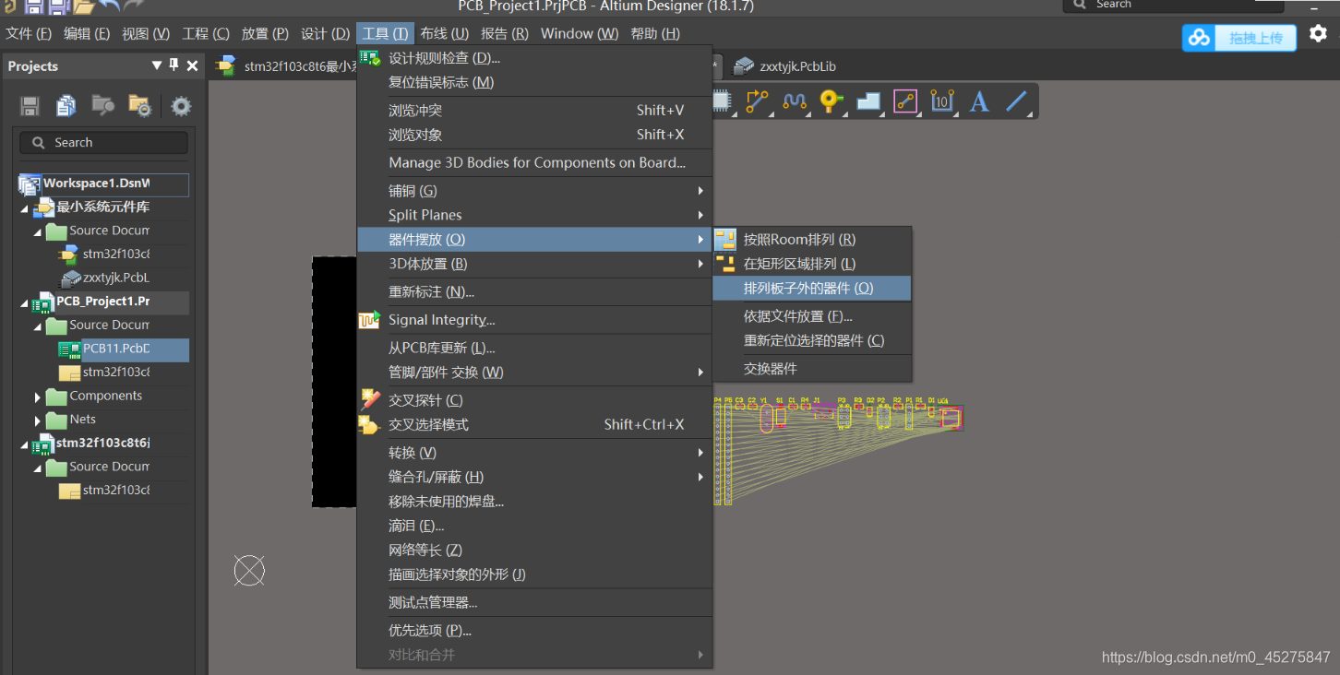Choose 移除未使用的焊盘 menu entry
This screenshot has height=675, width=1340.
pos(534,502)
